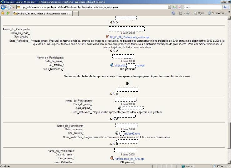Open the address bar URL dropdown
The height and width of the screenshot is (168, 231).
pos(169,7)
